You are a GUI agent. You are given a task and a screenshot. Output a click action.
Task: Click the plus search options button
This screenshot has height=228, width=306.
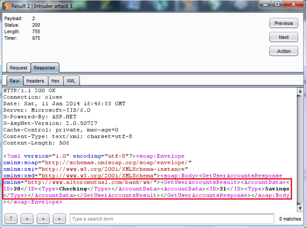point(44,218)
